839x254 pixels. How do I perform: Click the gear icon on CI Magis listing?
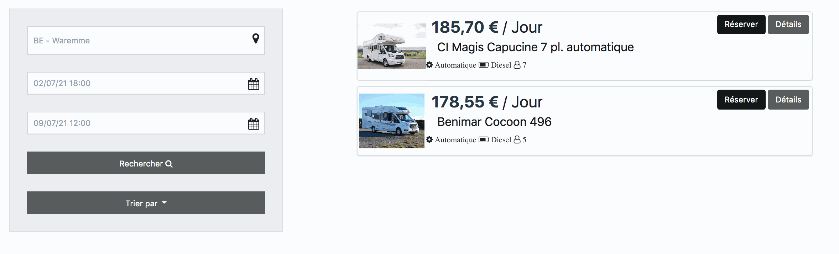tap(429, 65)
